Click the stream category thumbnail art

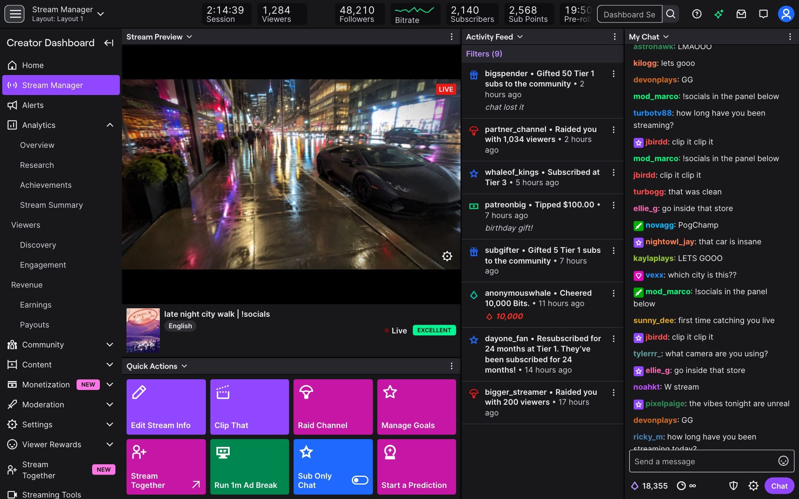click(x=143, y=330)
